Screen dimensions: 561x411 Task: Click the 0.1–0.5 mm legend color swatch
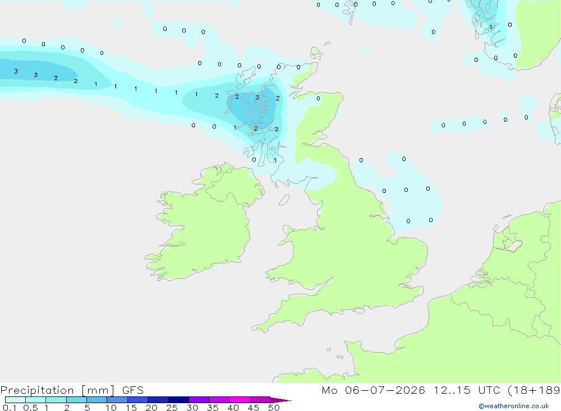pyautogui.click(x=15, y=400)
